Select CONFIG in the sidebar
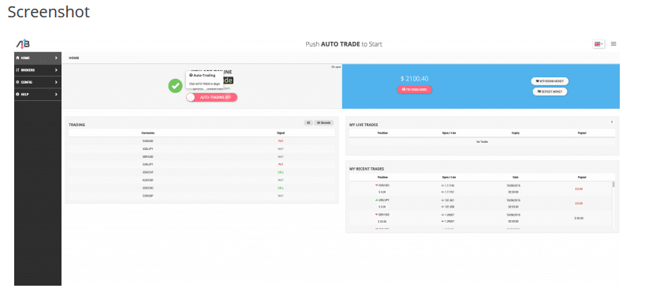645x292 pixels. pyautogui.click(x=38, y=82)
